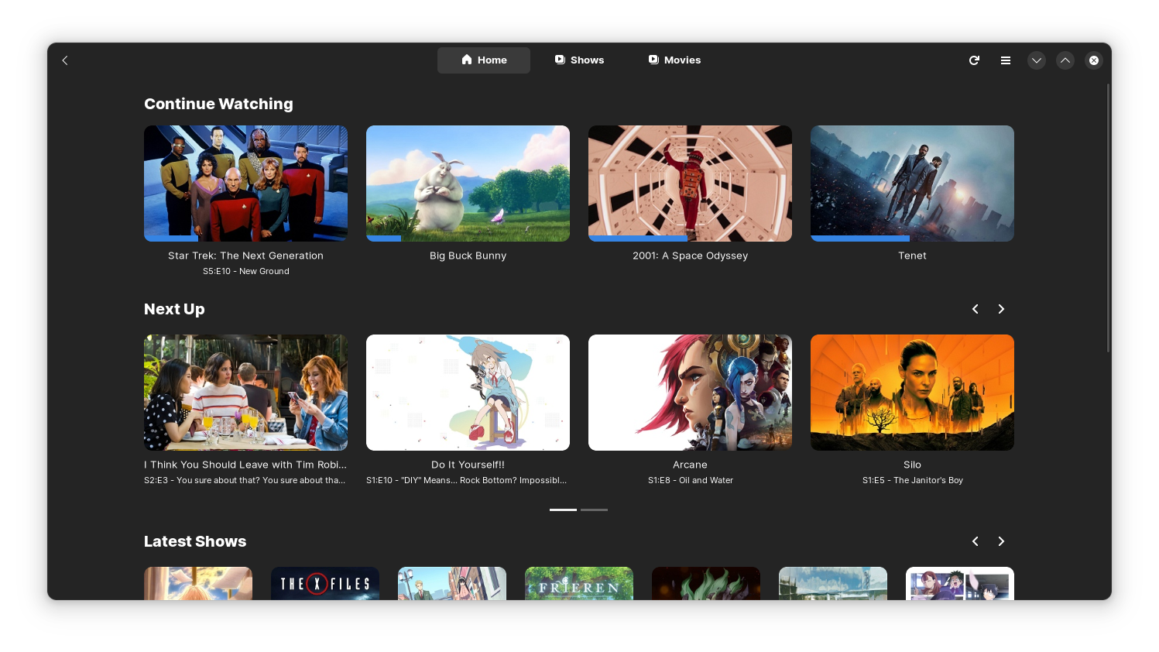Open Star Trek: The Next Generation thumbnail
1159x652 pixels.
pos(245,184)
